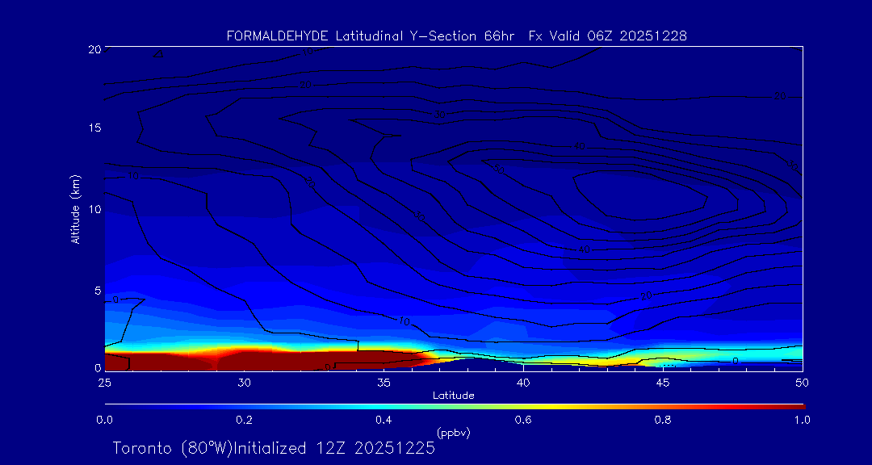Select the 15 km altitude tick label

pos(94,128)
